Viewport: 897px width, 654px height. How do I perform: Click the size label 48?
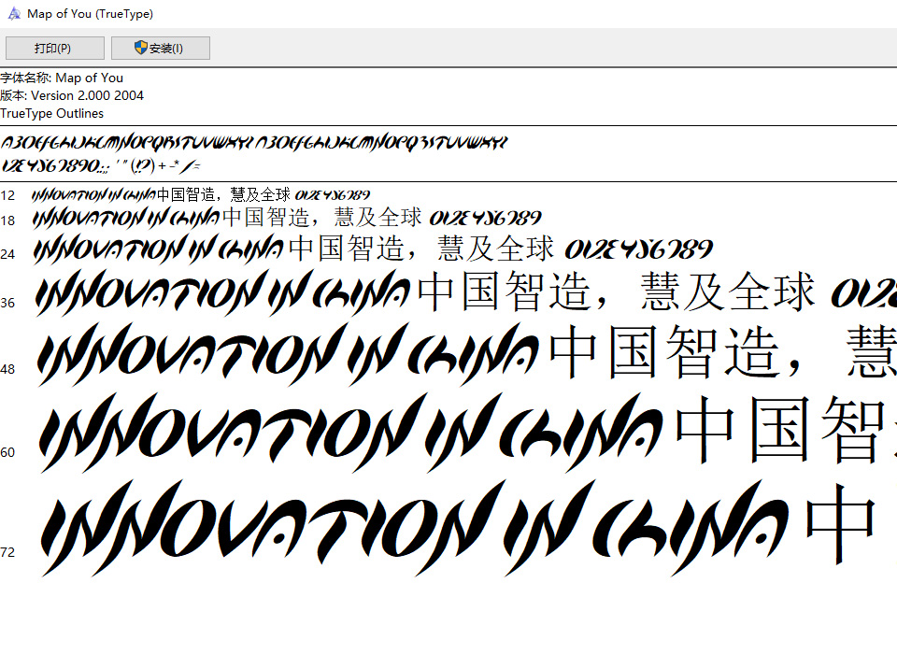pos(7,370)
